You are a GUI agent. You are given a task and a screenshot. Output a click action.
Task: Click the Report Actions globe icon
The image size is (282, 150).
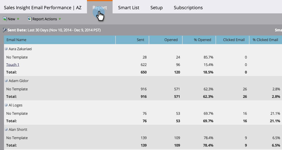tap(29, 19)
